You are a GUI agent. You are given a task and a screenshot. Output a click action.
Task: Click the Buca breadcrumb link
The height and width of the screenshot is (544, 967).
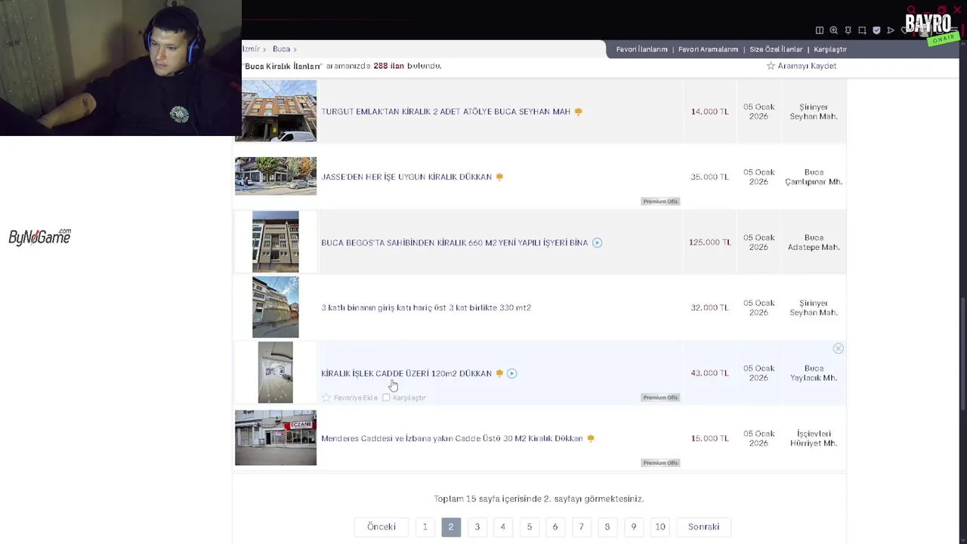[281, 49]
